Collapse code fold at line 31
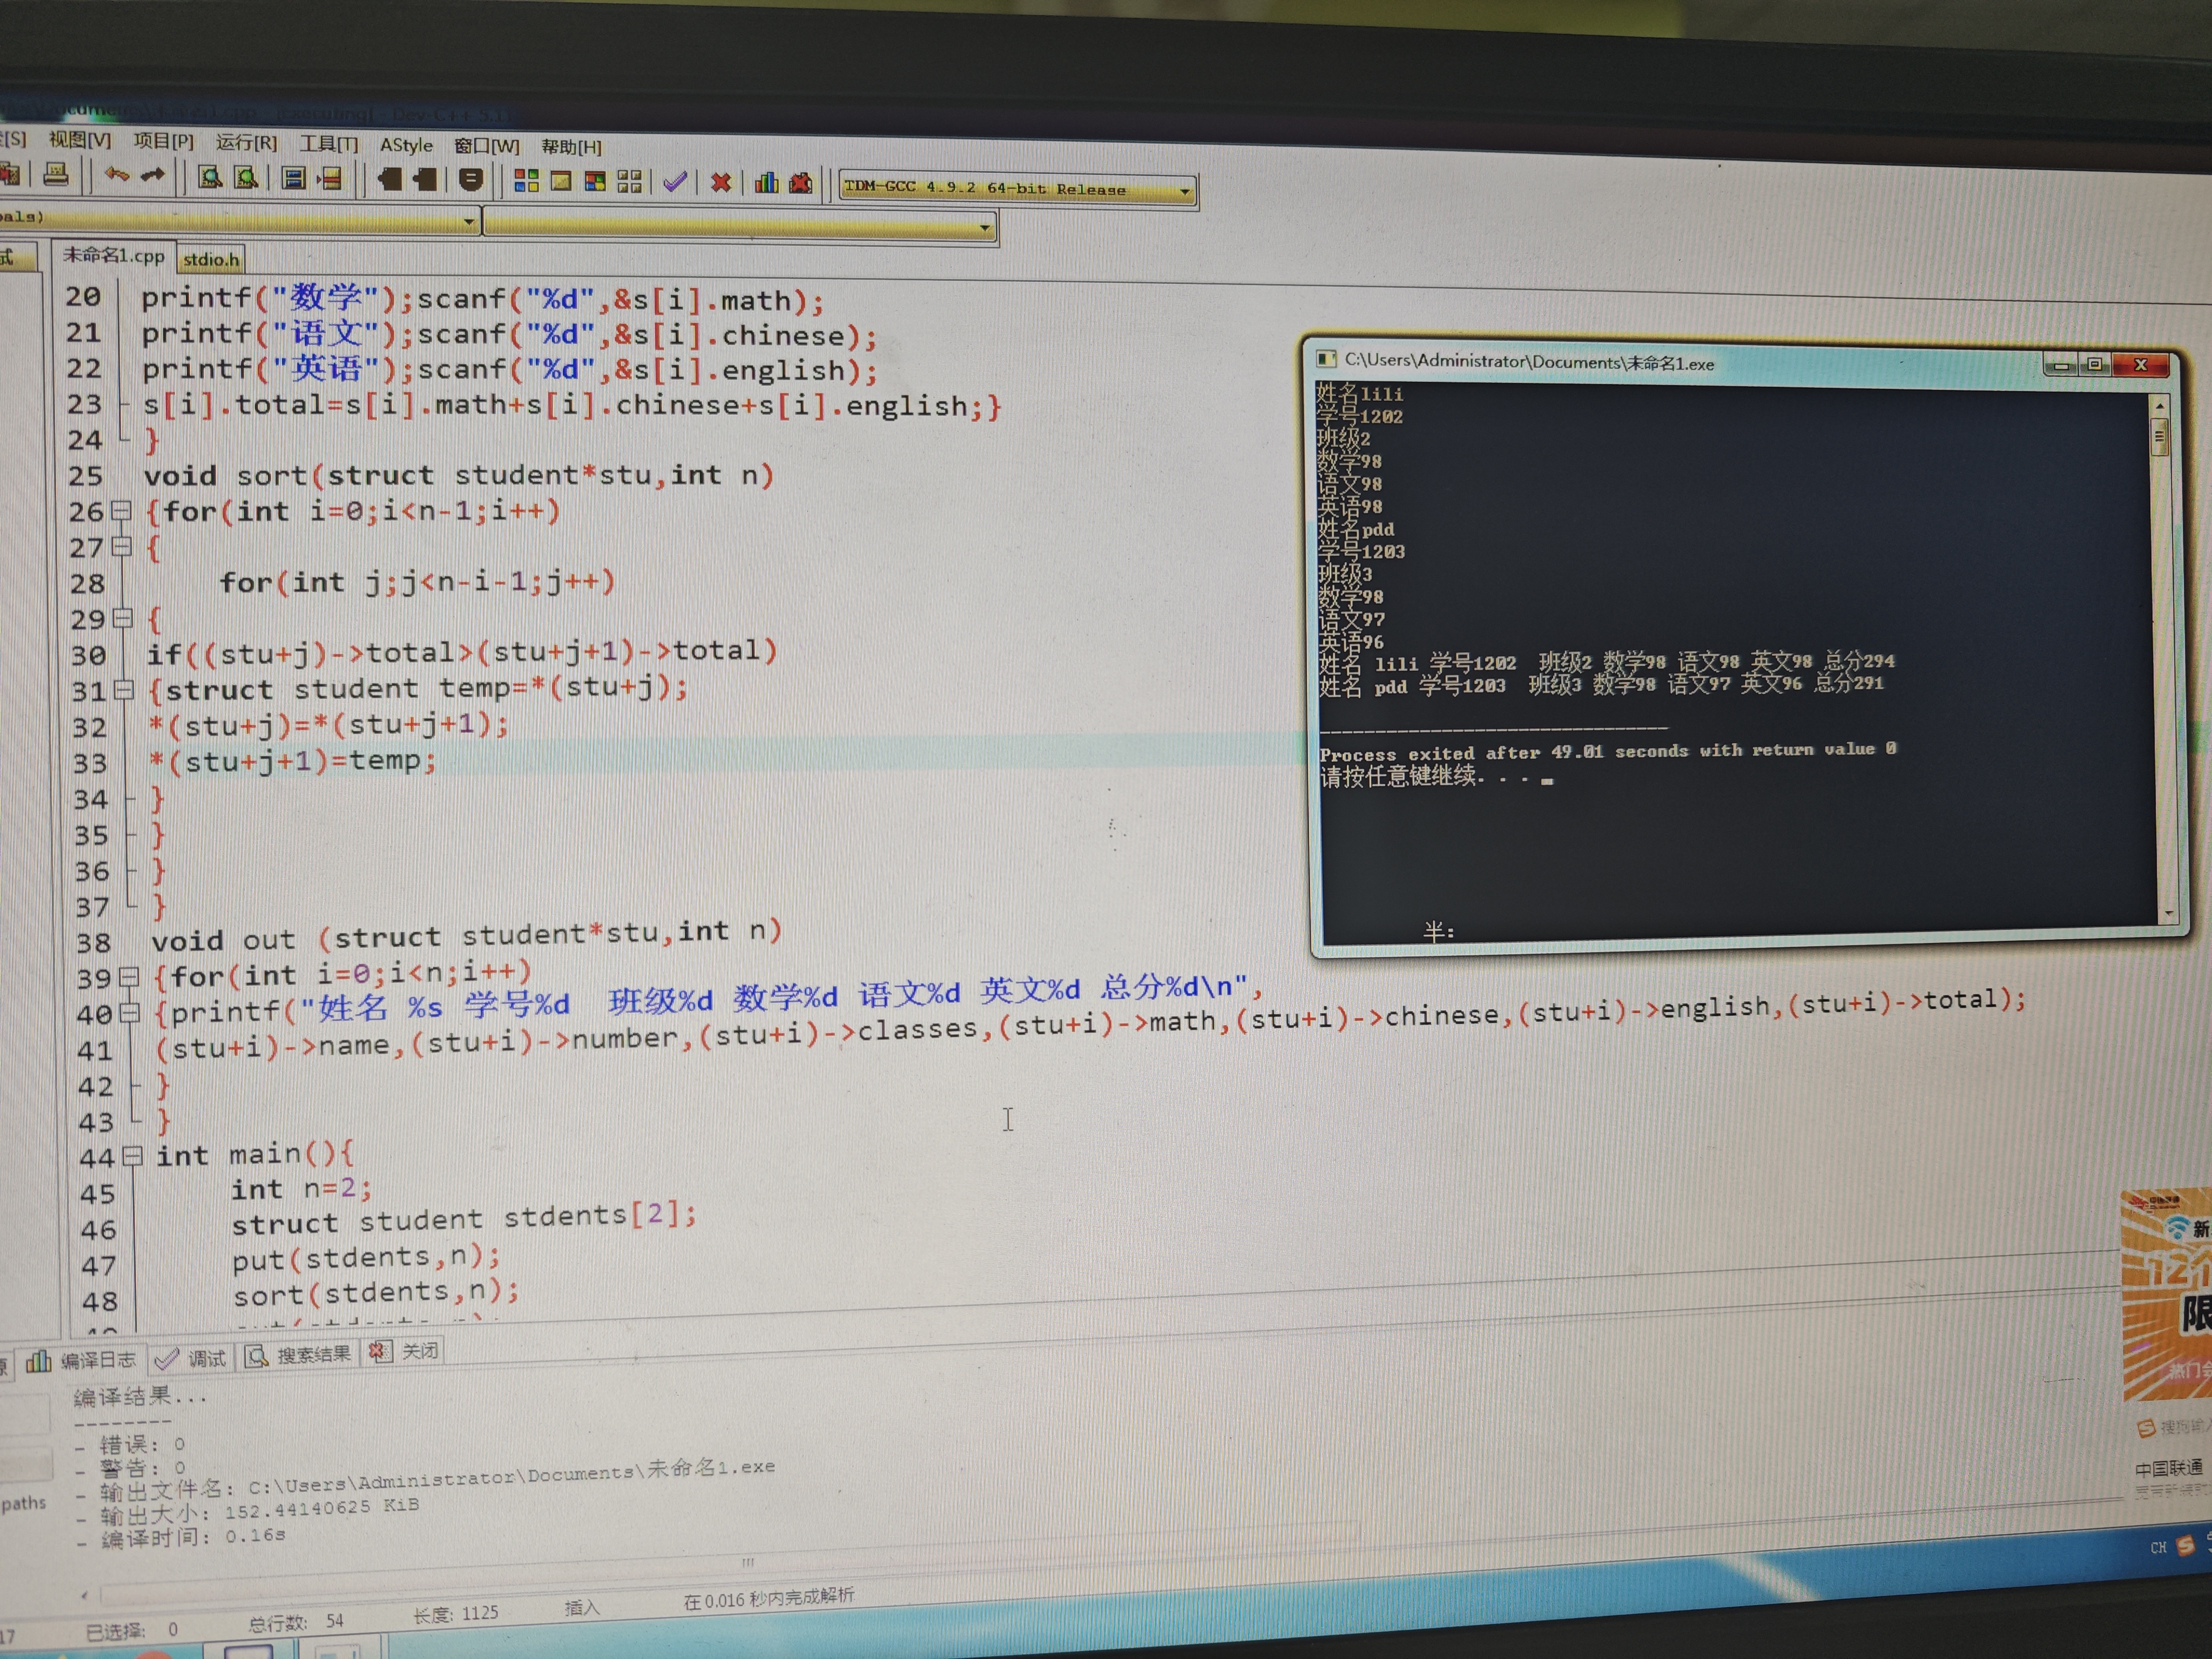The width and height of the screenshot is (2212, 1659). (124, 689)
